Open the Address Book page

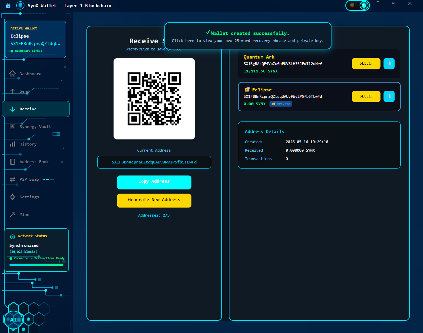(36, 162)
